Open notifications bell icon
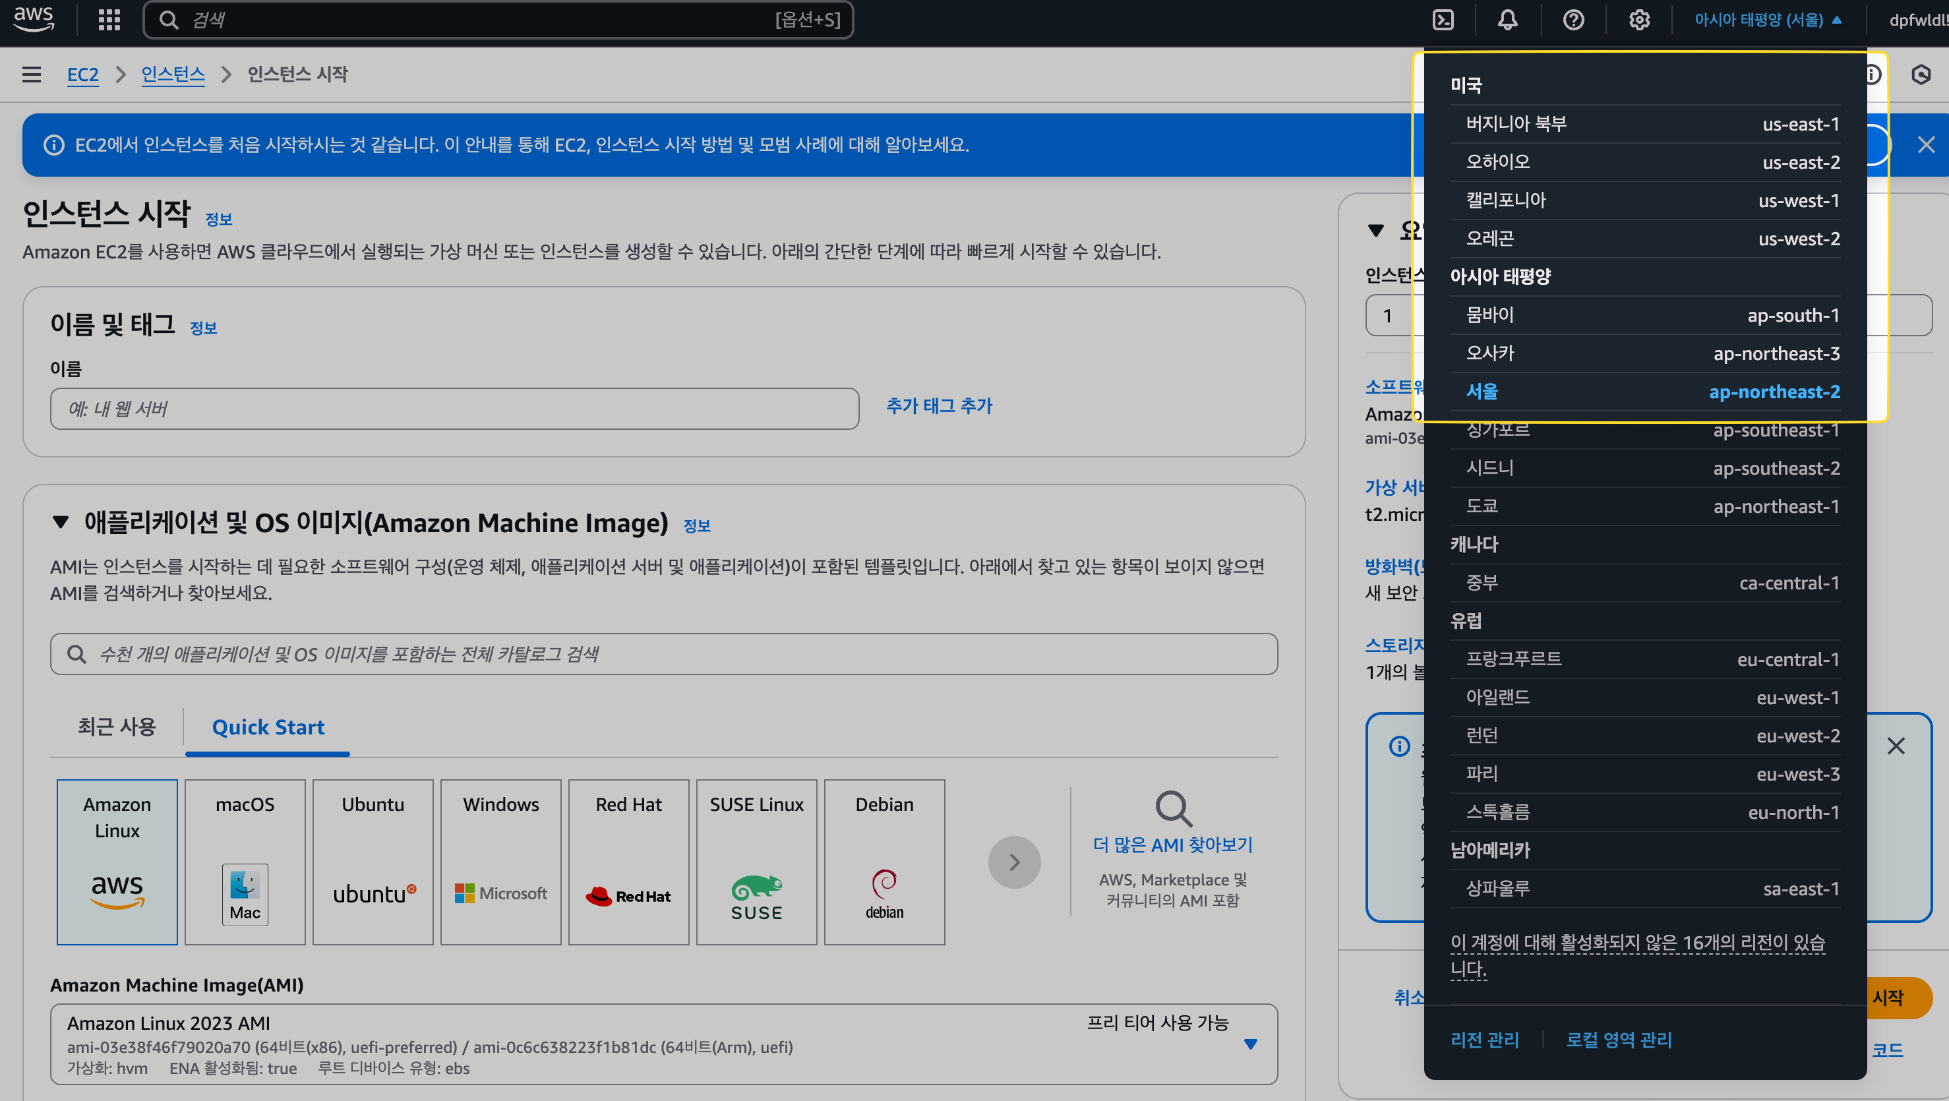1949x1101 pixels. coord(1507,20)
